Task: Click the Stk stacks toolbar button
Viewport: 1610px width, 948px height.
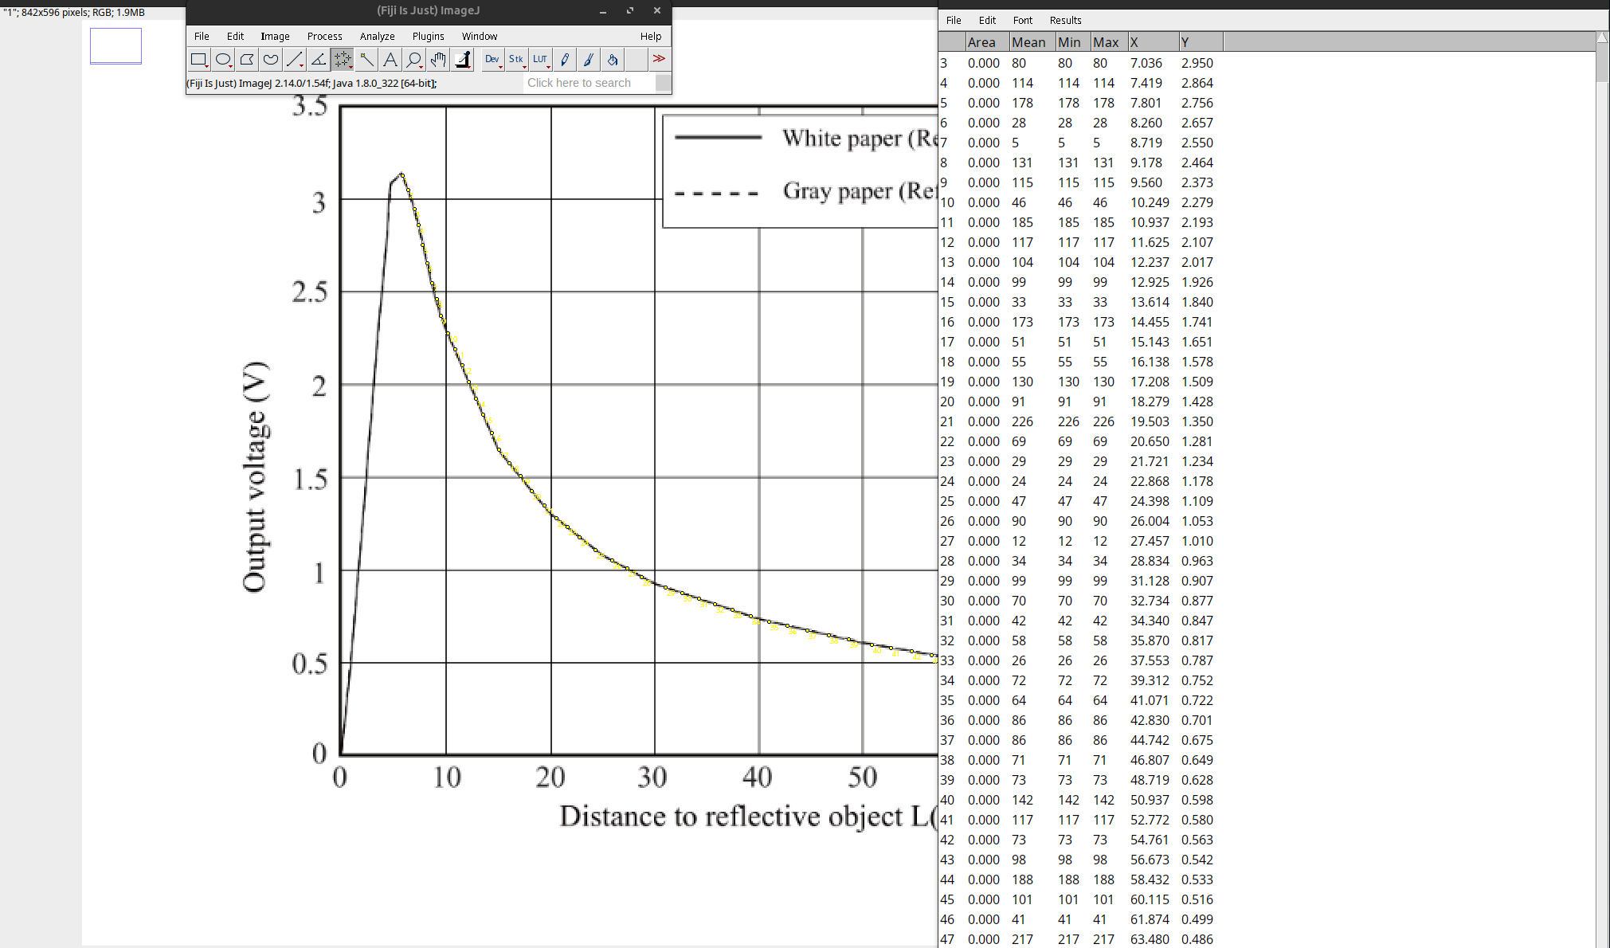Action: [515, 59]
